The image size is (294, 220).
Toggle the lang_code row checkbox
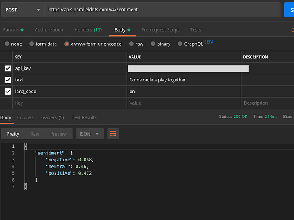click(x=7, y=92)
